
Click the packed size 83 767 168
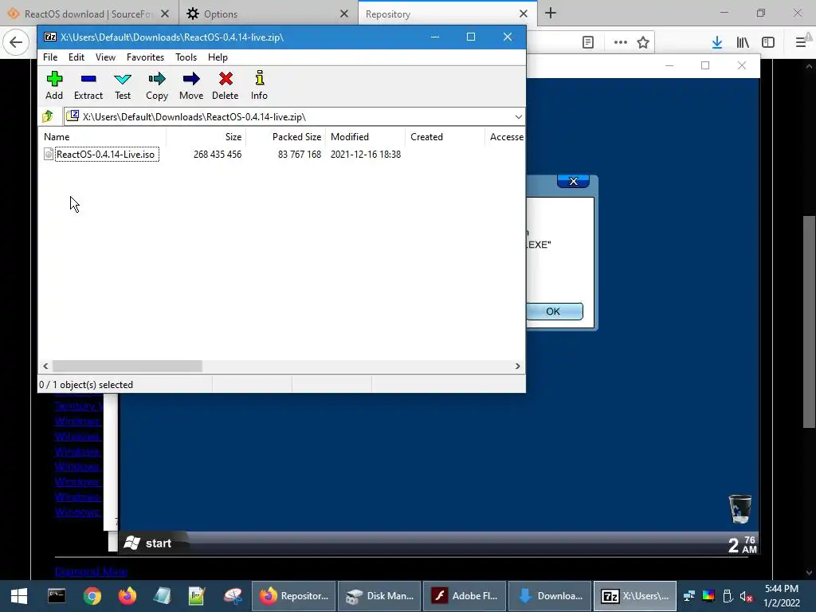[300, 155]
